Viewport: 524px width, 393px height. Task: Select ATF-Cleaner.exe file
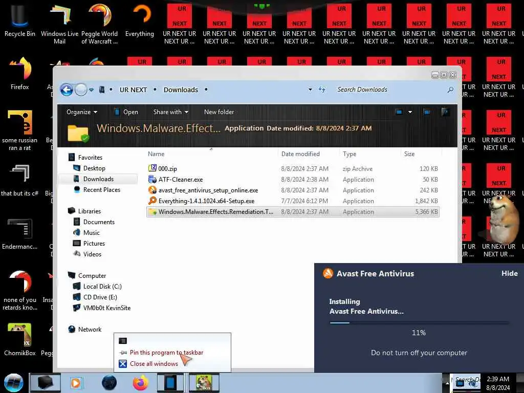[x=292, y=180]
